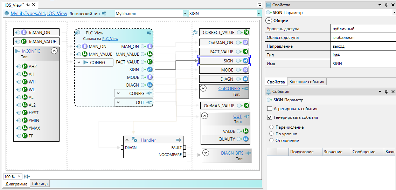Enable Агрегировать события checkbox
This screenshot has height=190, width=396.
(270, 109)
